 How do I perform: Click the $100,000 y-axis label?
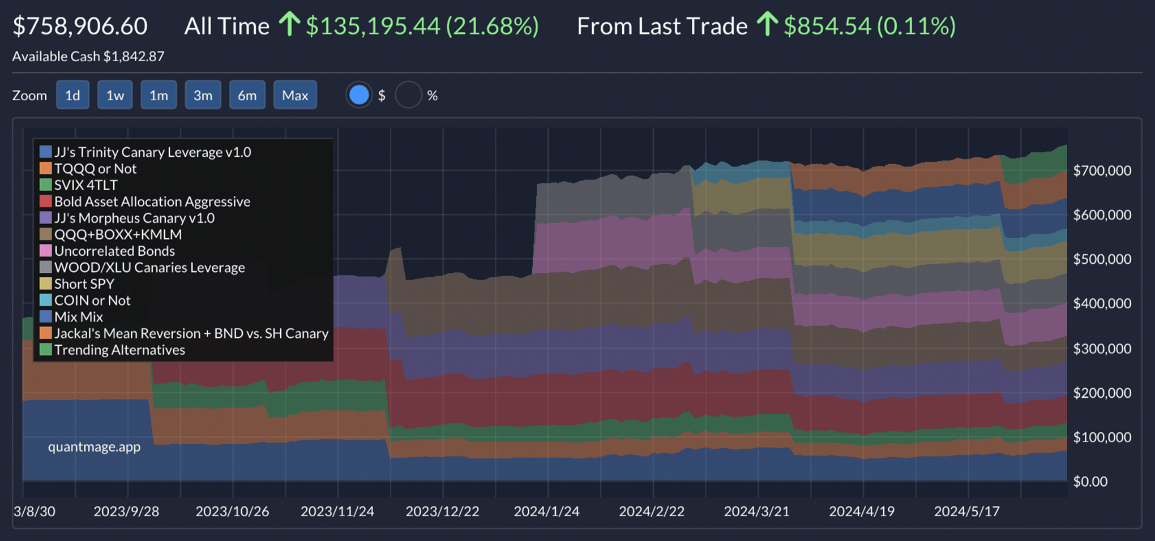[x=1102, y=437]
